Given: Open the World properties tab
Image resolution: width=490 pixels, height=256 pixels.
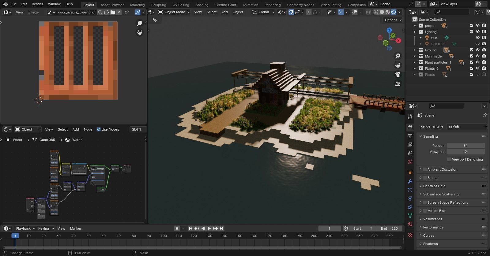Looking at the screenshot, I should point(410,161).
